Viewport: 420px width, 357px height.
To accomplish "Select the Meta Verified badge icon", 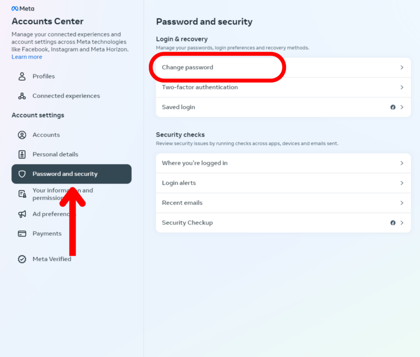I will [x=22, y=259].
